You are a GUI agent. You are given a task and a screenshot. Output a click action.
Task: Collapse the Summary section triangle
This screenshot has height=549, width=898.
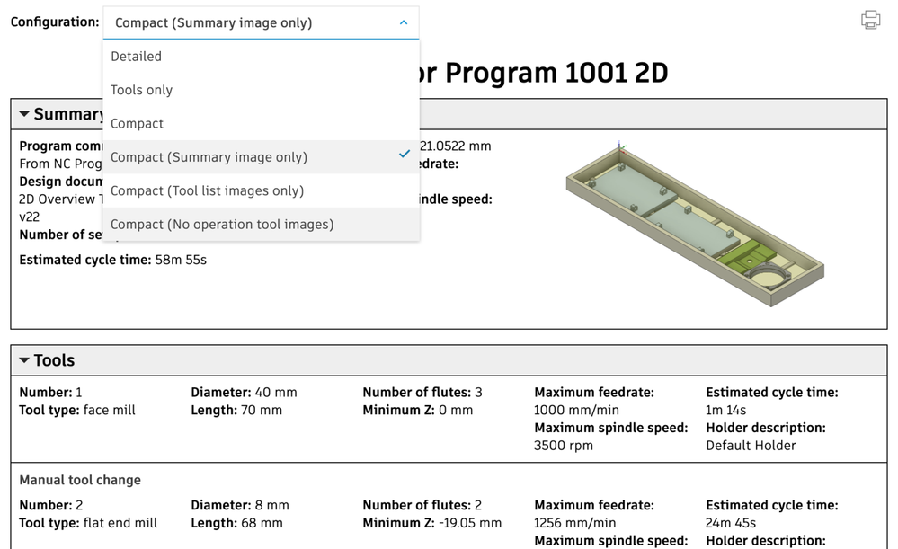tap(24, 114)
